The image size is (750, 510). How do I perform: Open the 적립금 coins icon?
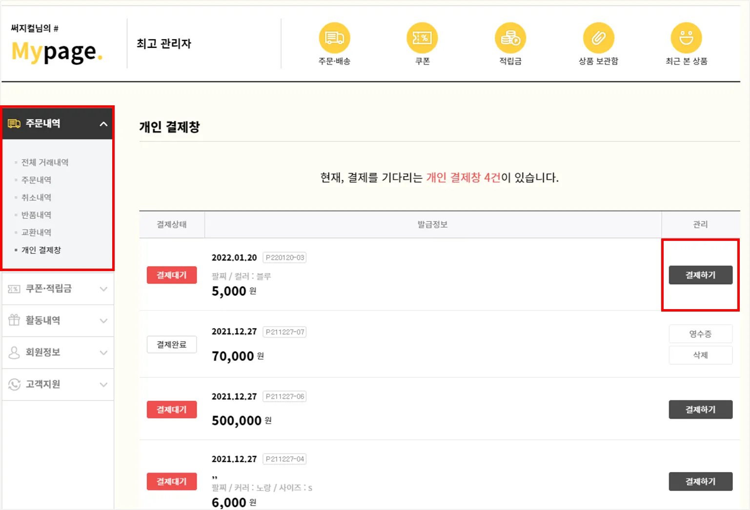pos(510,38)
